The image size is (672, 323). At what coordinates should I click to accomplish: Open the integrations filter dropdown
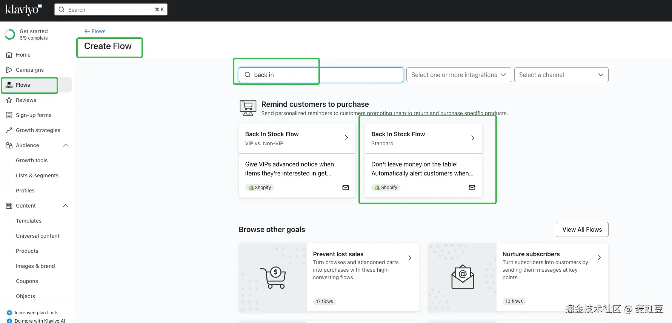[x=458, y=75]
